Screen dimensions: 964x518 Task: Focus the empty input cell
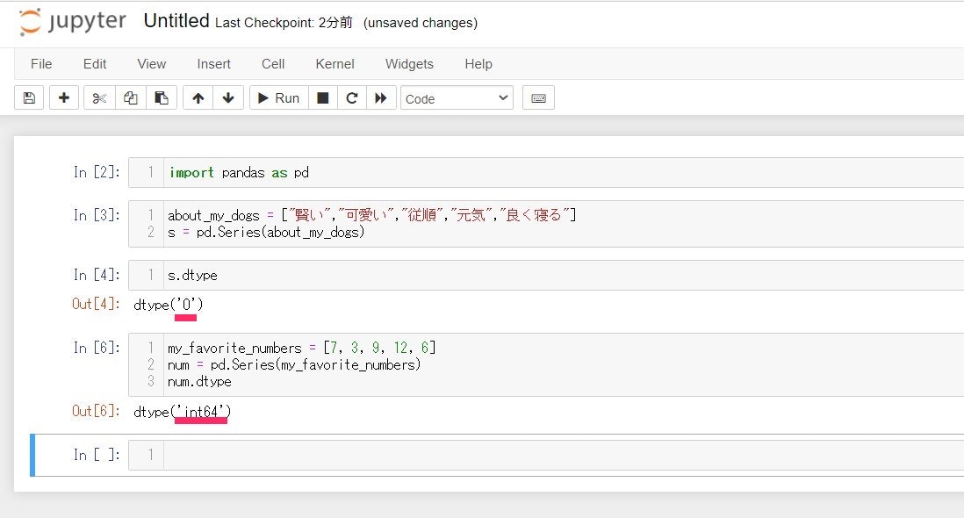coord(565,455)
